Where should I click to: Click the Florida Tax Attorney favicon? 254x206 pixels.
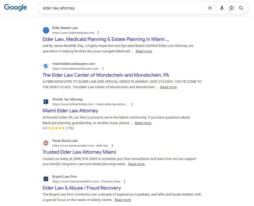tap(46, 102)
